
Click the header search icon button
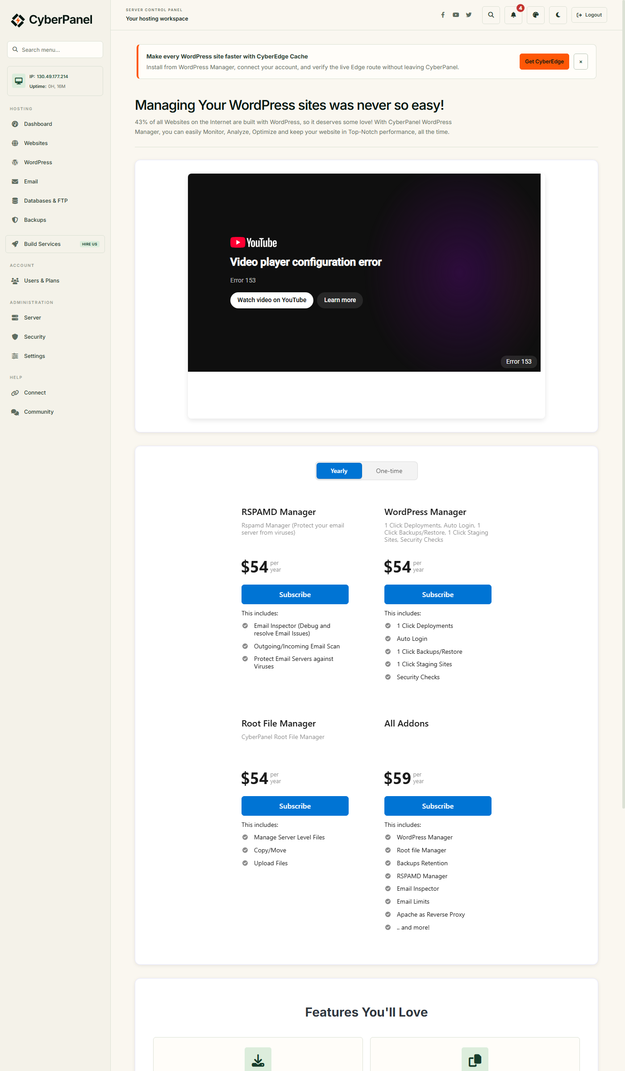pos(491,15)
